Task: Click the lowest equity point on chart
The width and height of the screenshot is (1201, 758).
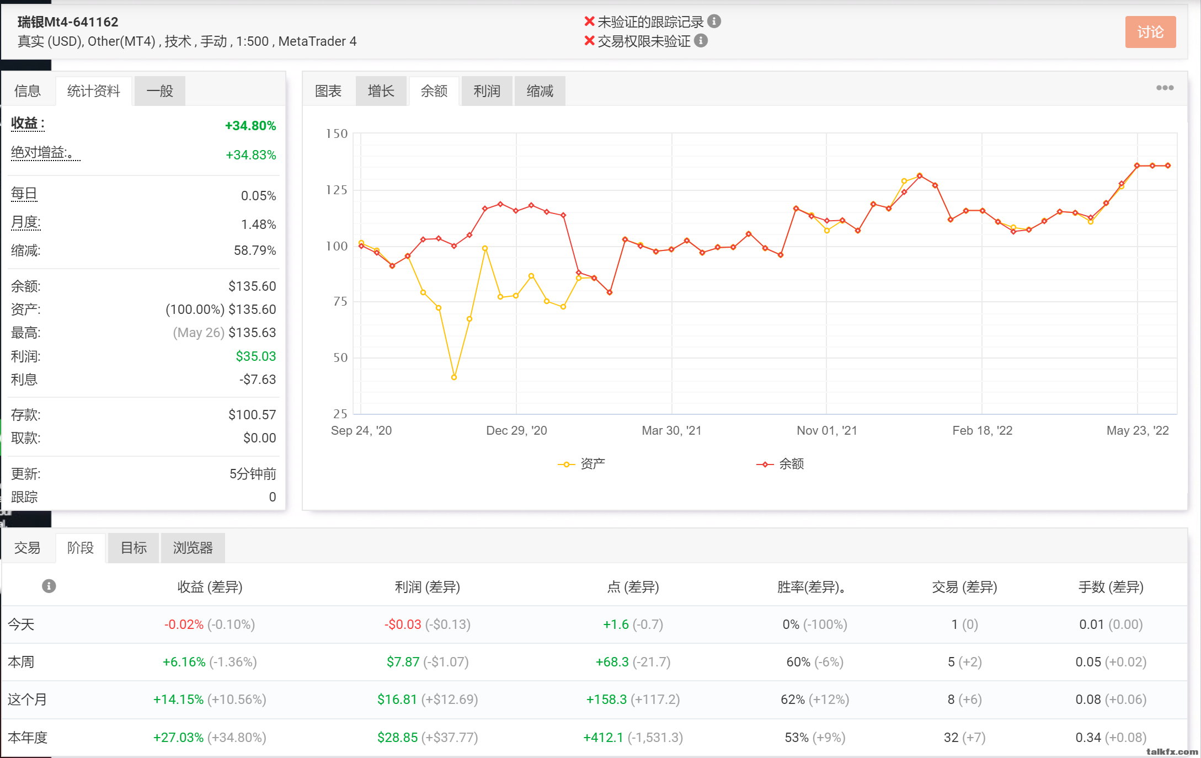Action: click(x=454, y=377)
